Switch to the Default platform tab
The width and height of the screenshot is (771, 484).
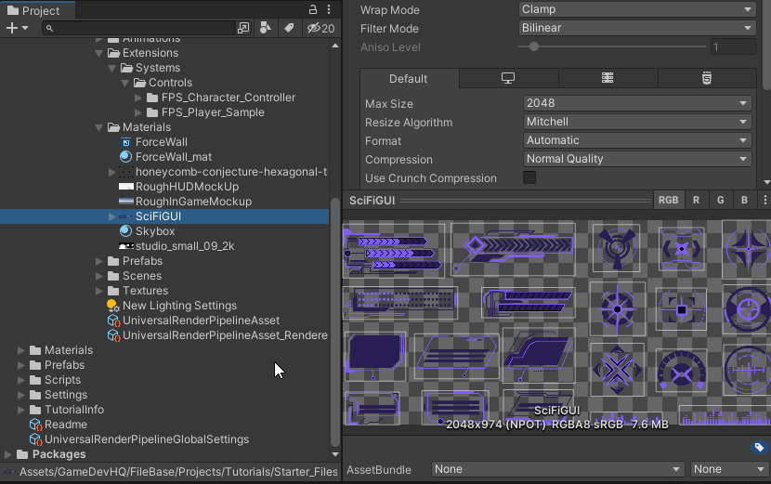tap(410, 79)
